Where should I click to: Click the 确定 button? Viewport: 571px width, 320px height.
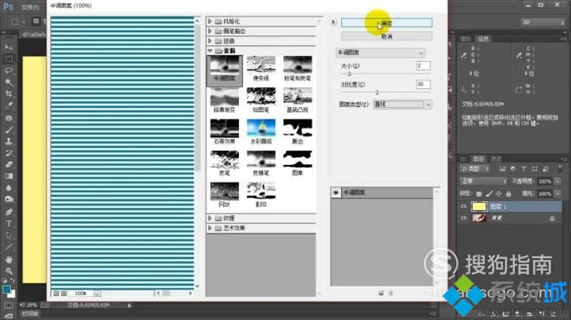pyautogui.click(x=387, y=23)
